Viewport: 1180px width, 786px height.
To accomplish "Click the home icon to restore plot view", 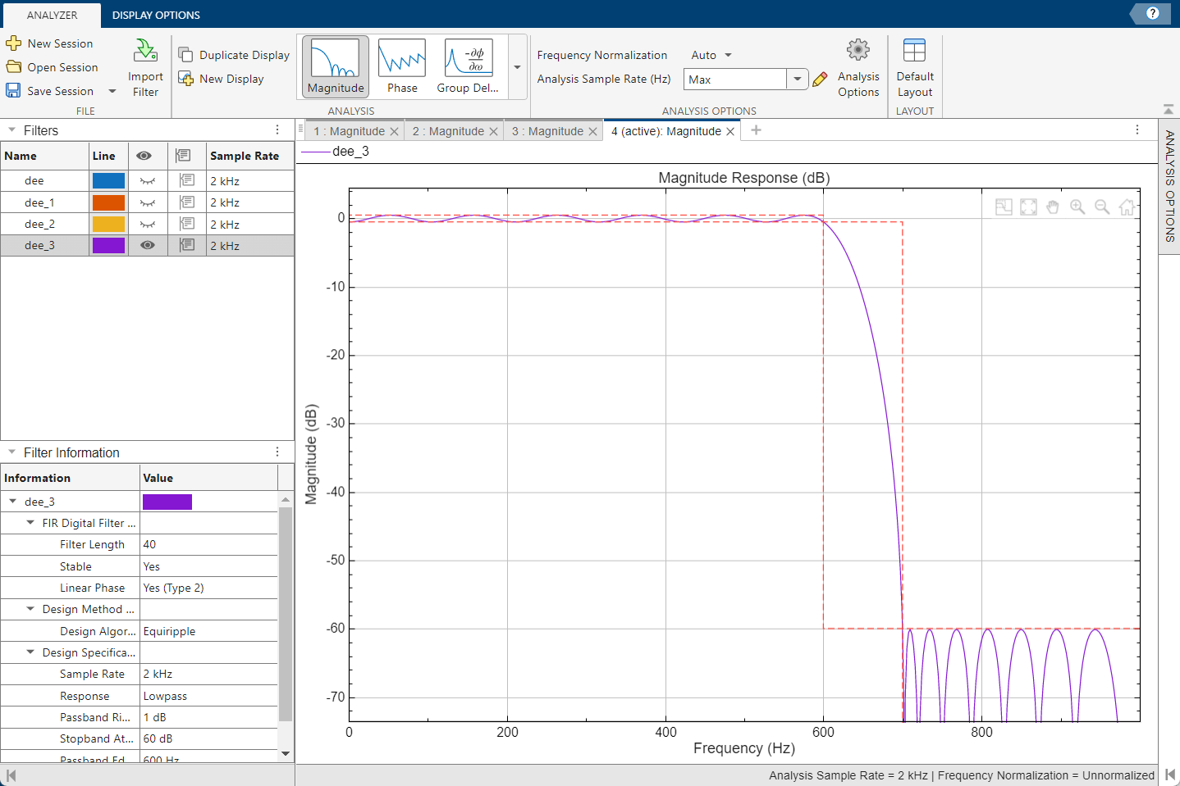I will tap(1127, 207).
